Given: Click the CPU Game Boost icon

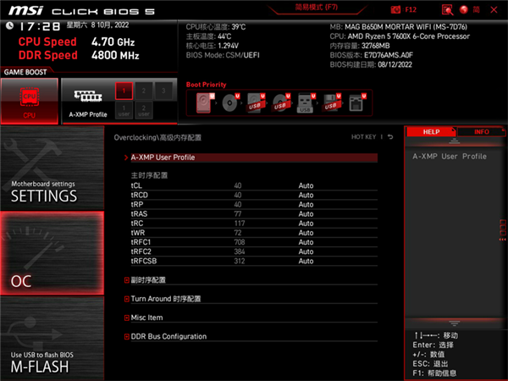Looking at the screenshot, I should 30,101.
